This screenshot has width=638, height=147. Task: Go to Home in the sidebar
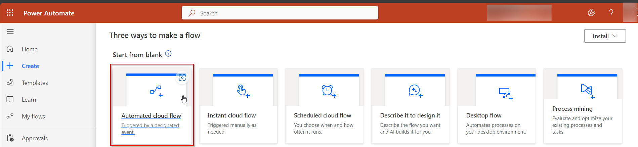[x=30, y=49]
